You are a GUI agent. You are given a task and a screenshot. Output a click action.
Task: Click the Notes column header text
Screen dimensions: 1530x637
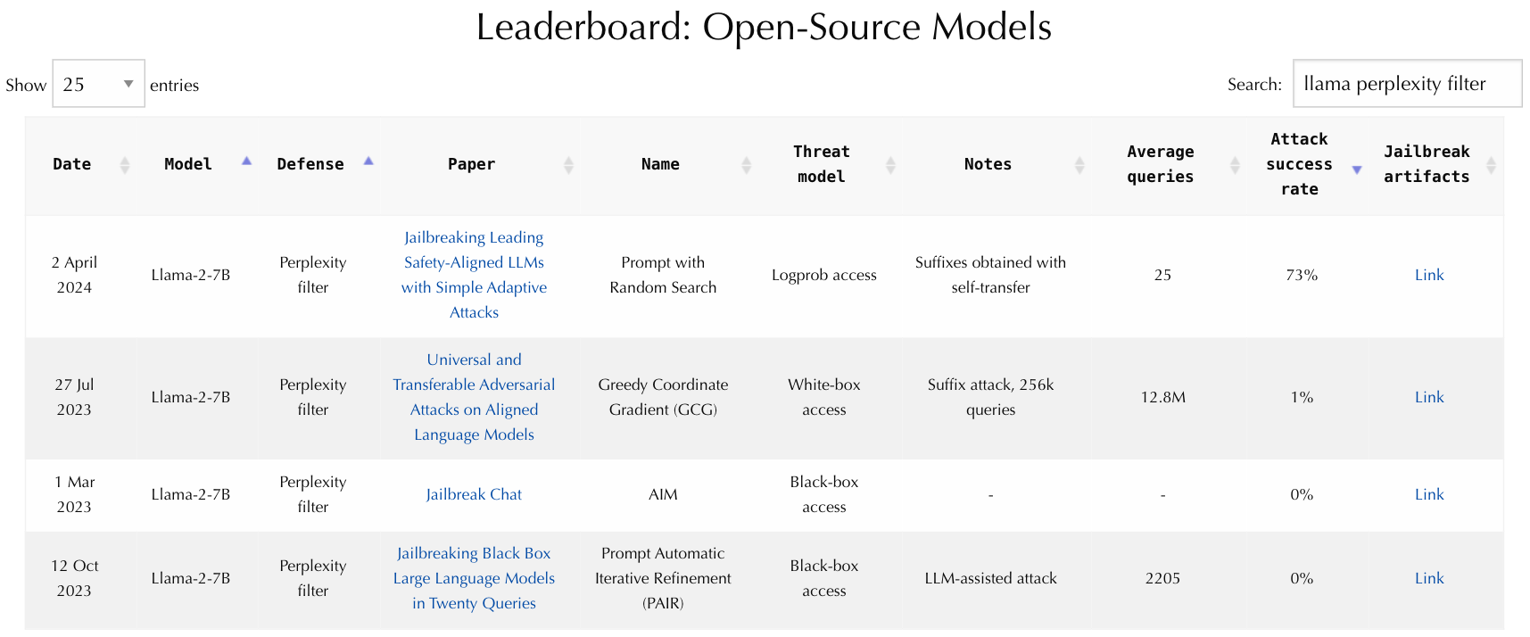coord(988,164)
